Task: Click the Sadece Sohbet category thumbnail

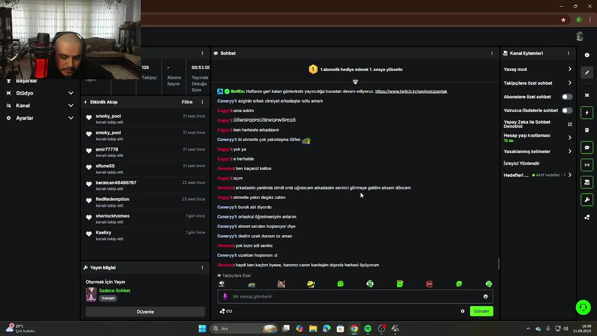Action: click(x=91, y=294)
